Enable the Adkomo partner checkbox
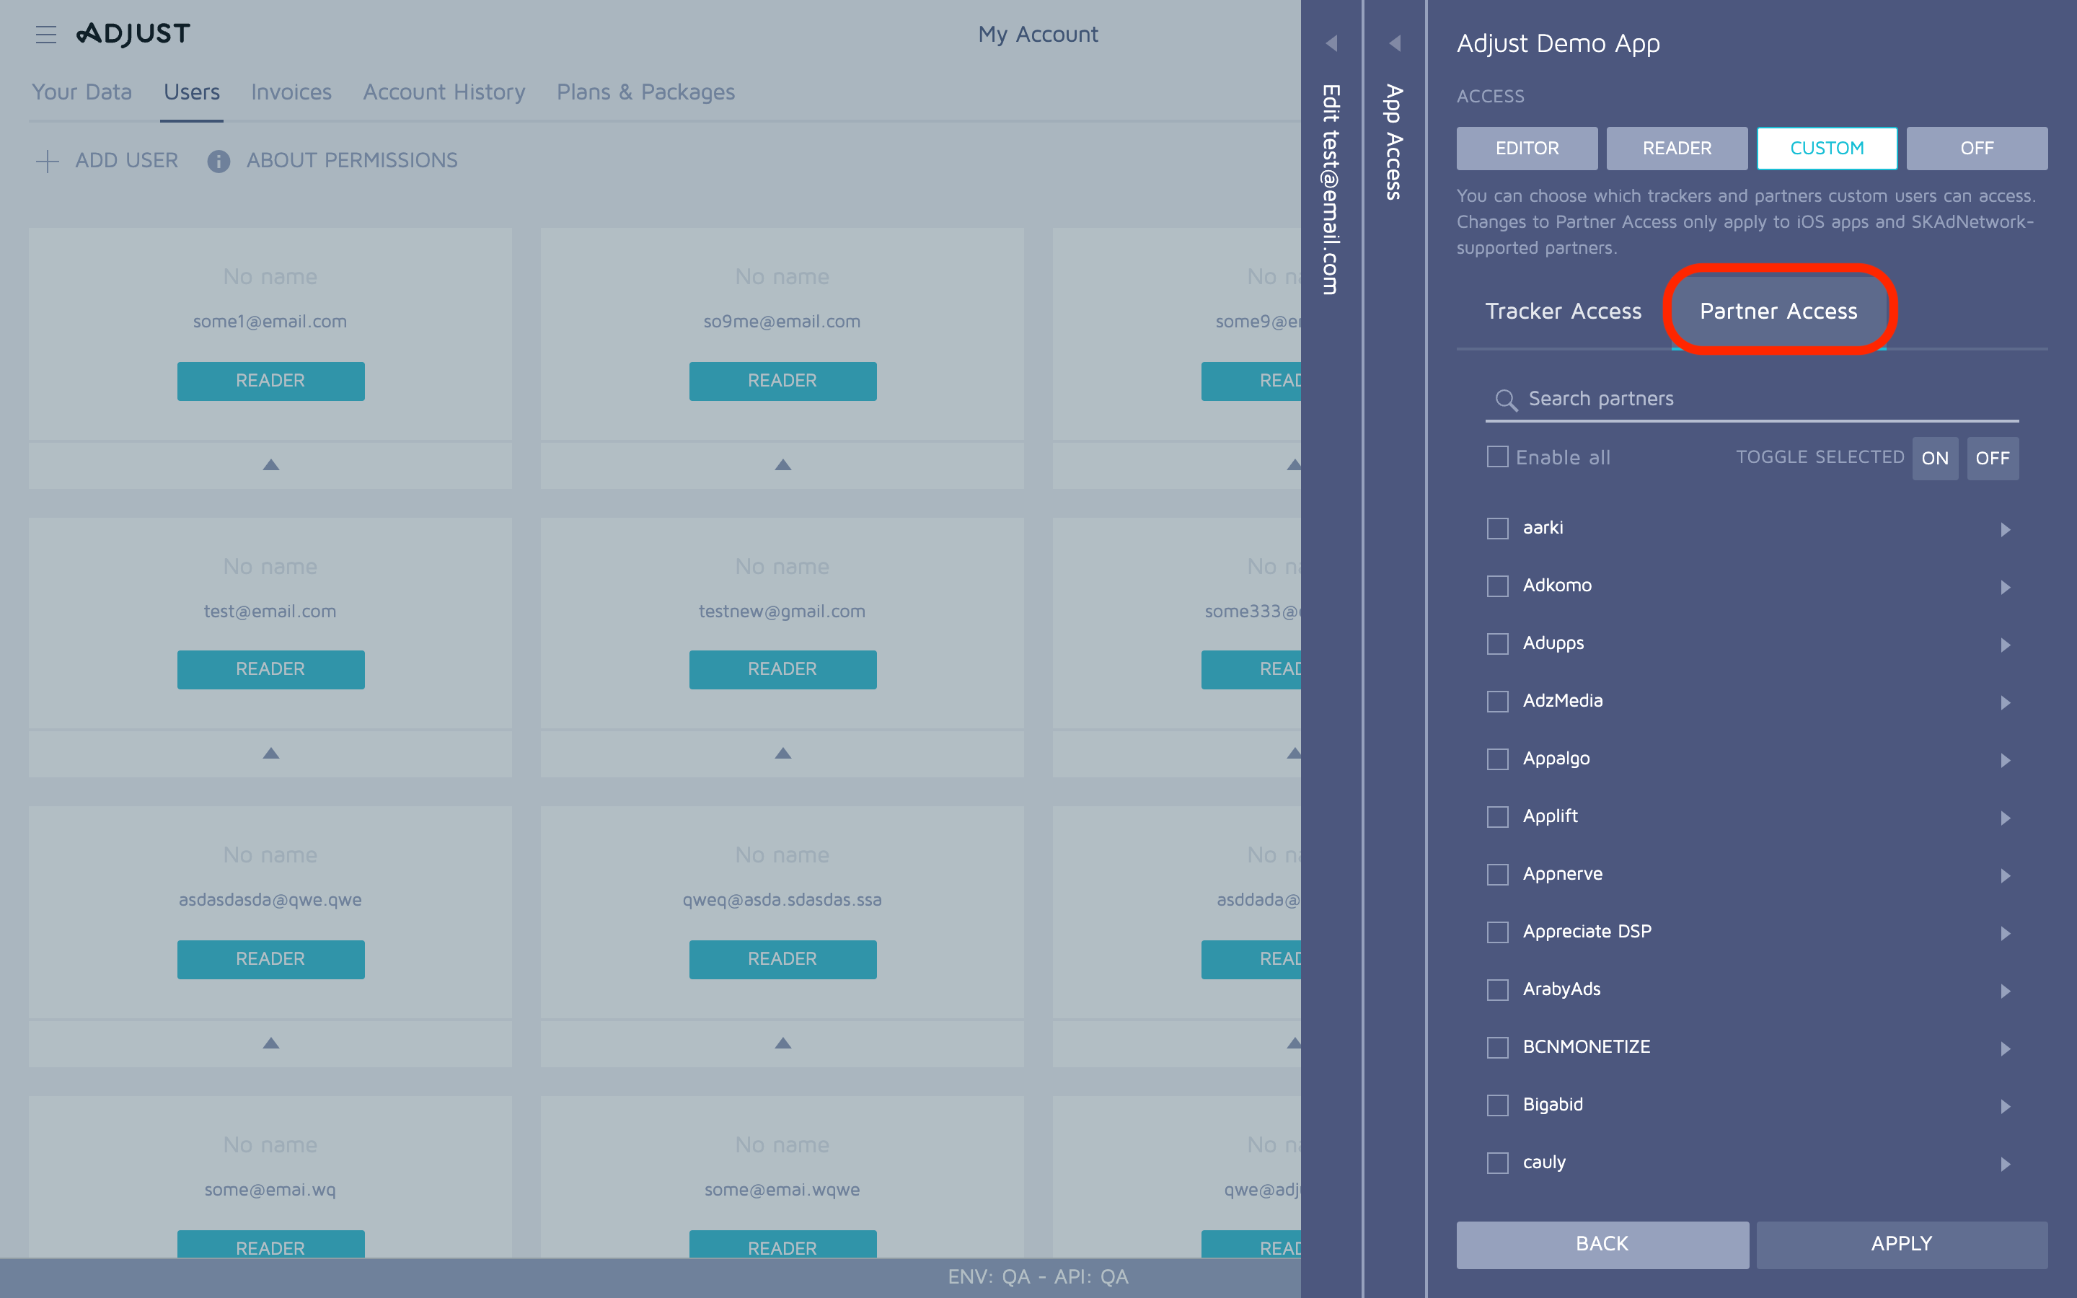2077x1298 pixels. point(1498,586)
